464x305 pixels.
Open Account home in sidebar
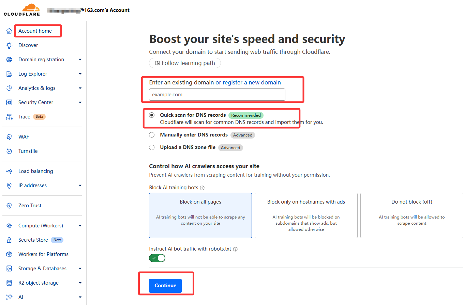[35, 31]
